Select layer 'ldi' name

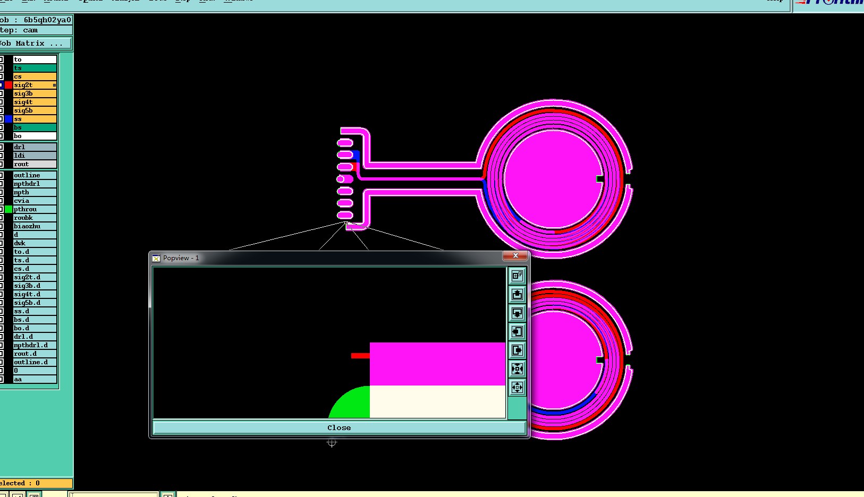tap(35, 156)
